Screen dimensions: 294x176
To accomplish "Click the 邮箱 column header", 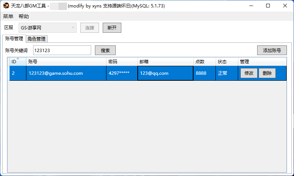I will 165,62.
